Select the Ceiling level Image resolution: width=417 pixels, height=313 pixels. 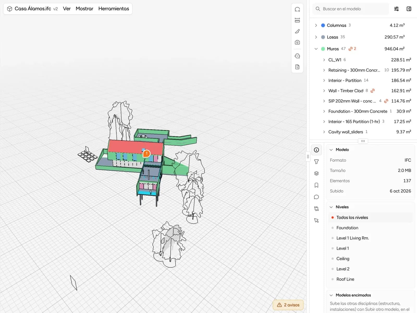pos(370,259)
